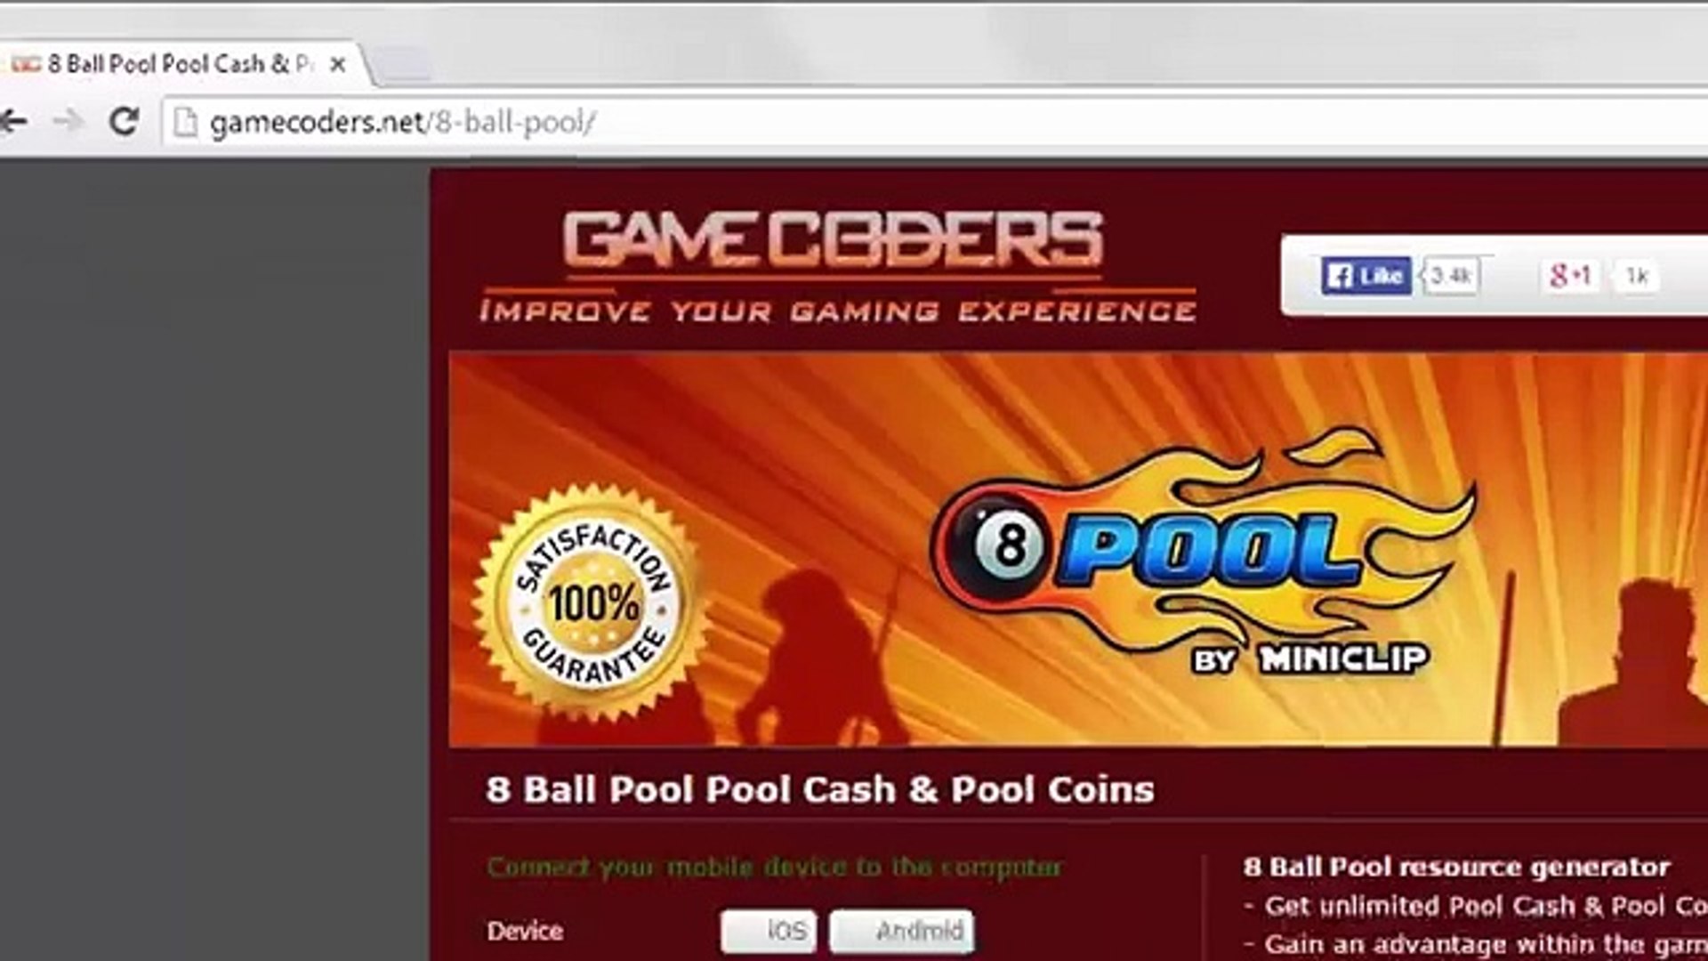1708x961 pixels.
Task: Click the Improve Your Gaming Experience tagline
Action: pyautogui.click(x=837, y=311)
